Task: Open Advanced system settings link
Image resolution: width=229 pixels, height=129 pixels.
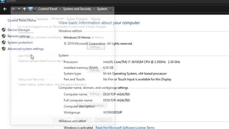Action: coord(25,49)
